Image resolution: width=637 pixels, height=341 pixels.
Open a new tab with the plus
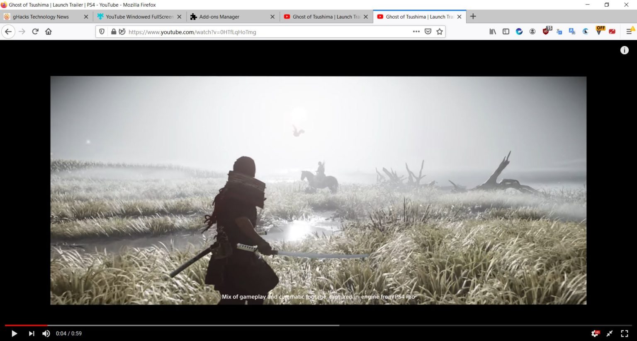(x=473, y=17)
